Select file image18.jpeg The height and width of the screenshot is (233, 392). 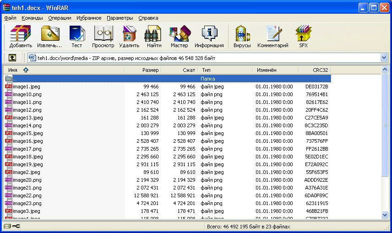tap(28, 157)
